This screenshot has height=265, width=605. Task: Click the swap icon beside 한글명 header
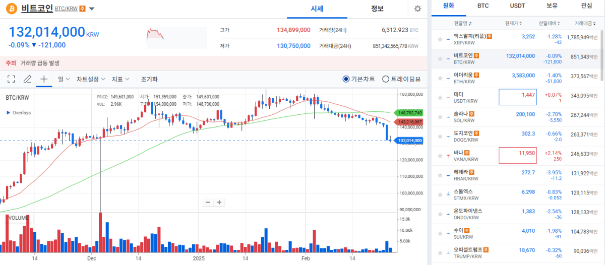coord(470,24)
